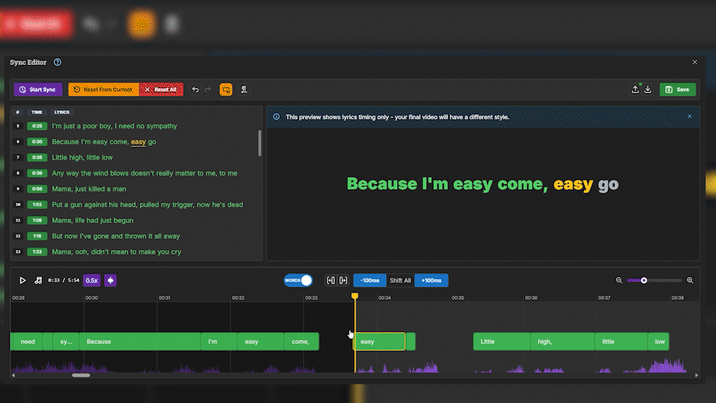This screenshot has height=403, width=716.
Task: Save the synced lyrics
Action: [x=678, y=90]
